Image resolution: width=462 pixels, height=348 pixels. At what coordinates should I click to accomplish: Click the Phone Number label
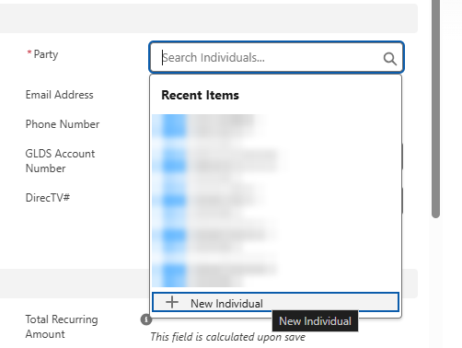coord(63,124)
